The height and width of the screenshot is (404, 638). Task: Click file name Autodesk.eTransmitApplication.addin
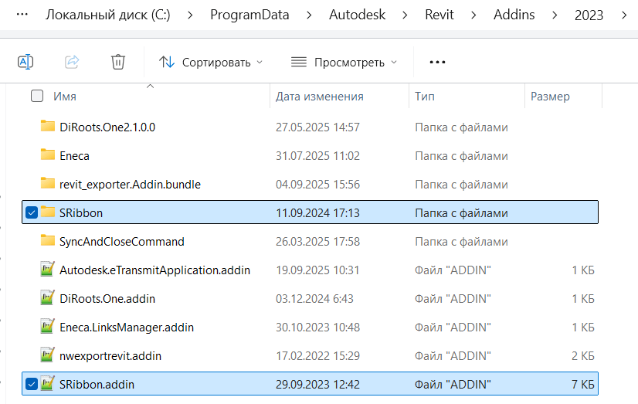[x=155, y=270]
